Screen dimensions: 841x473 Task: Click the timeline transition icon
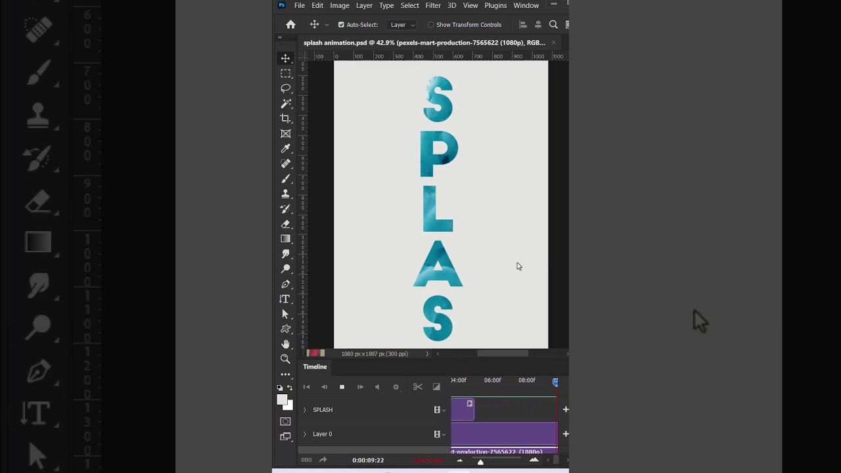436,387
